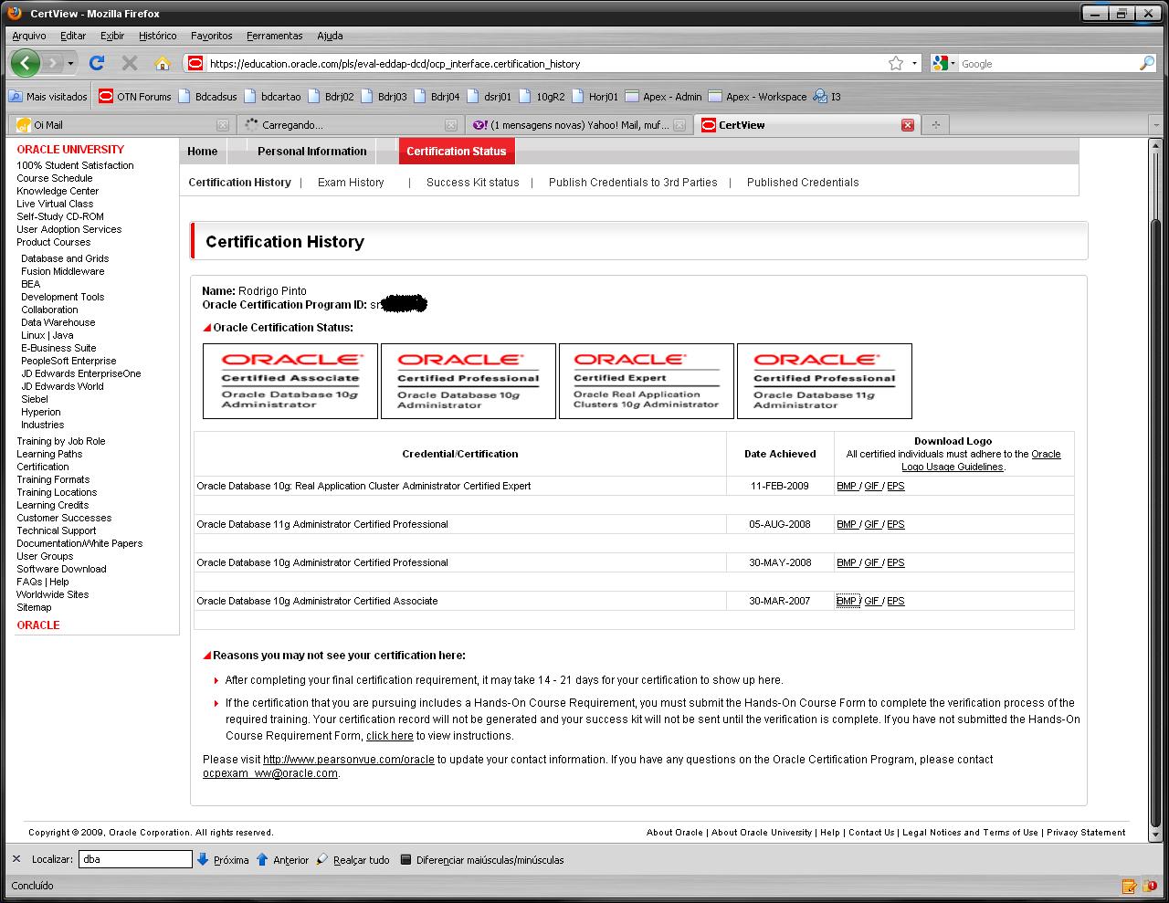Open the Apex - Admin bookmark
Screen dimensions: 1169x903
coord(664,96)
